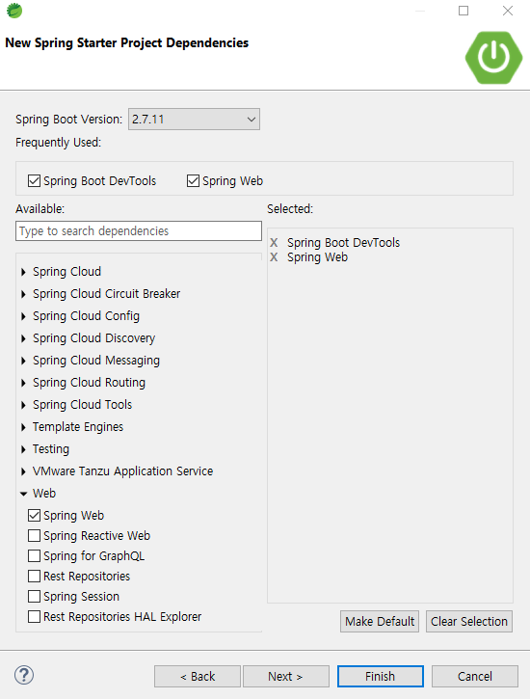Check Rest Repositories HAL Explorer

click(35, 616)
